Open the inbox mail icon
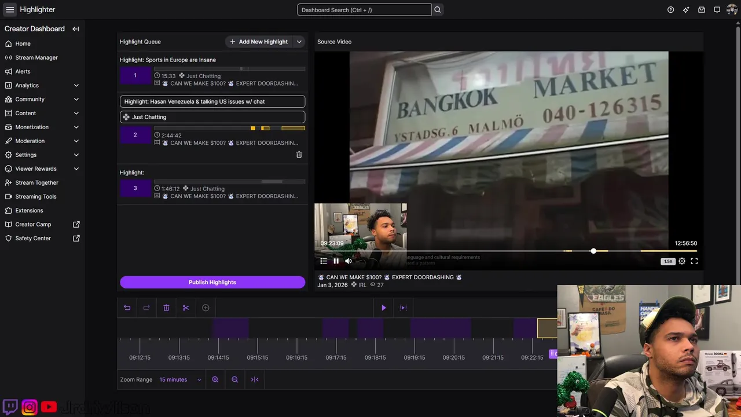This screenshot has width=741, height=417. click(x=702, y=10)
